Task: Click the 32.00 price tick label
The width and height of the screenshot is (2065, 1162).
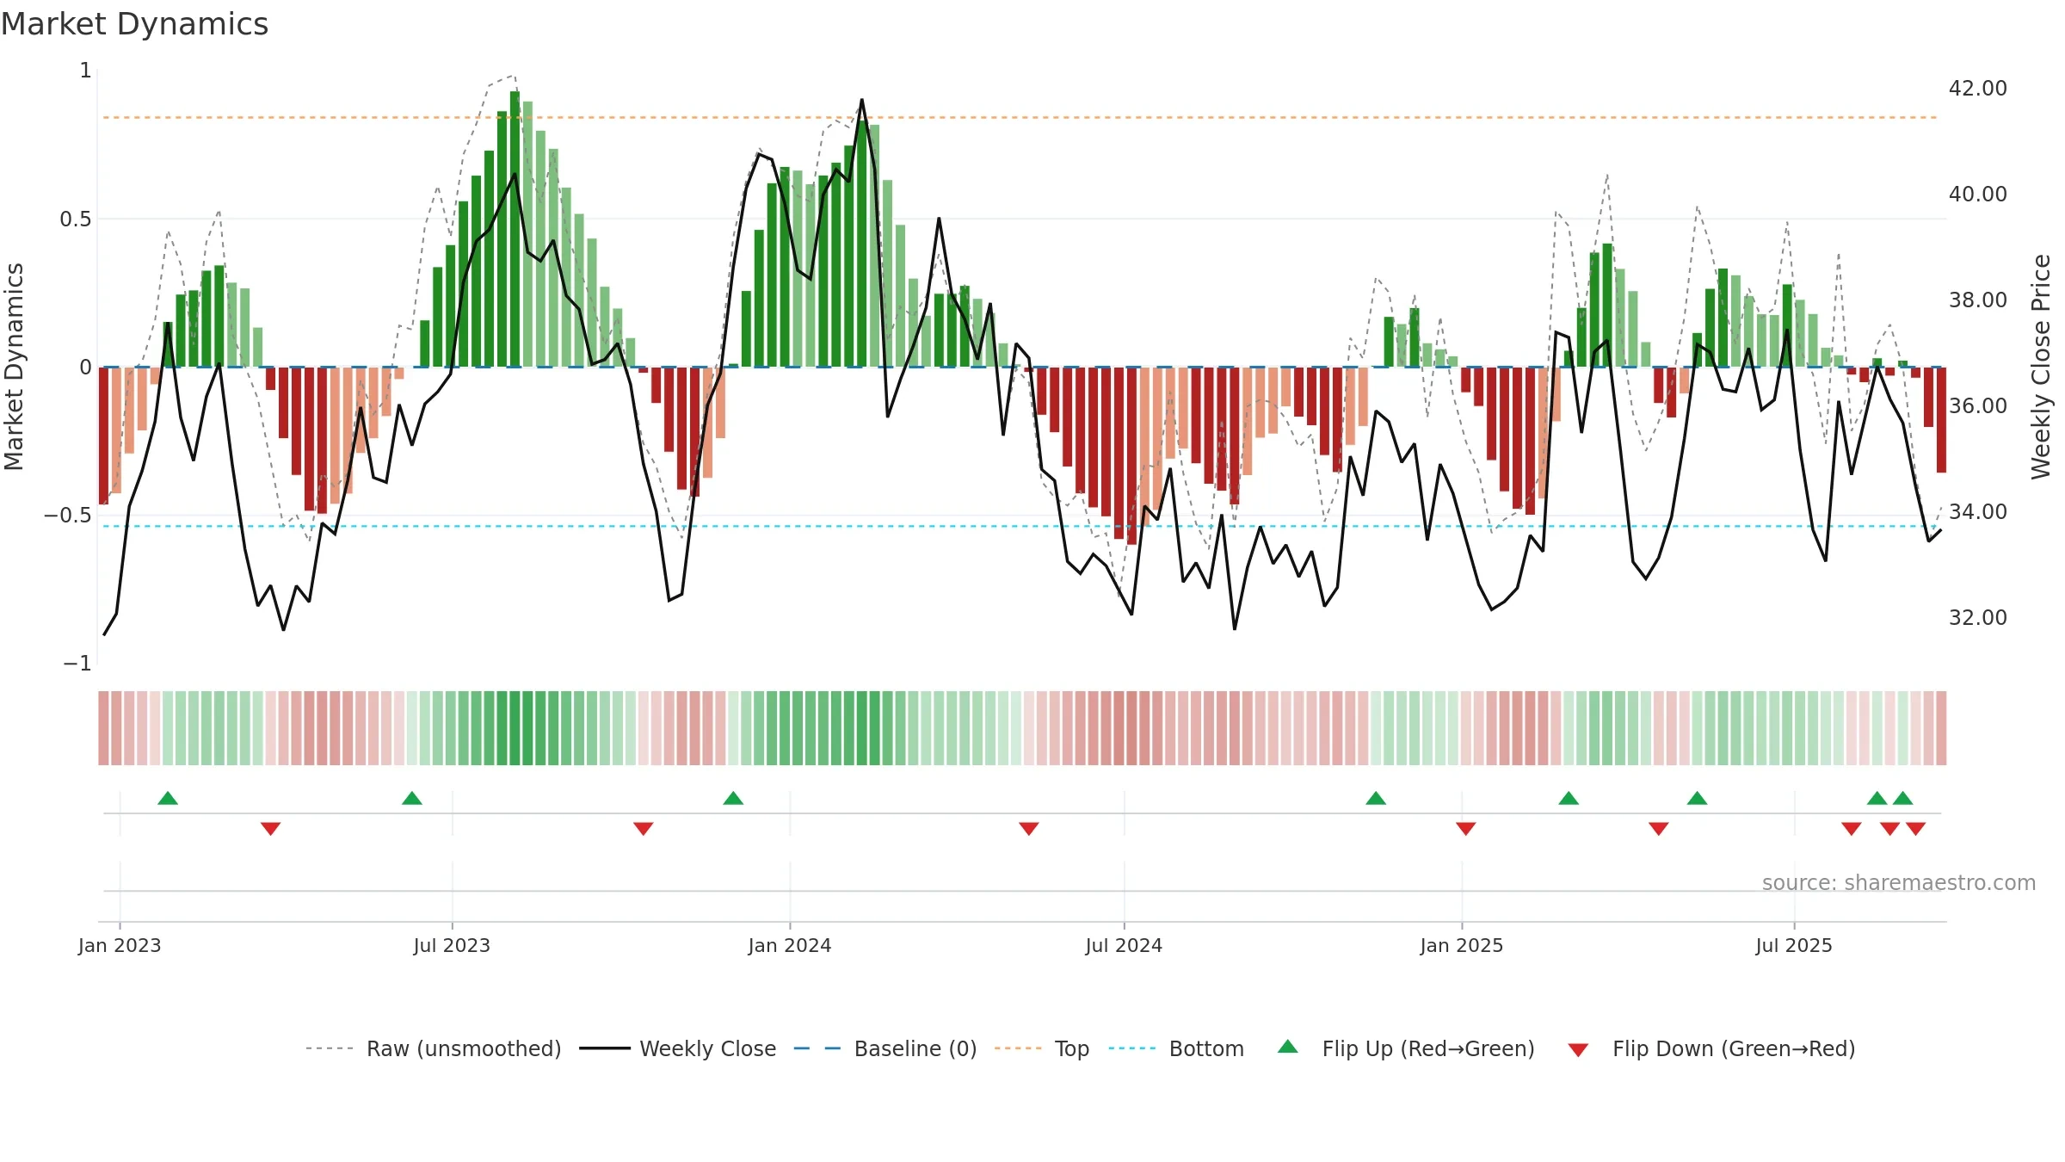Action: click(x=1978, y=618)
